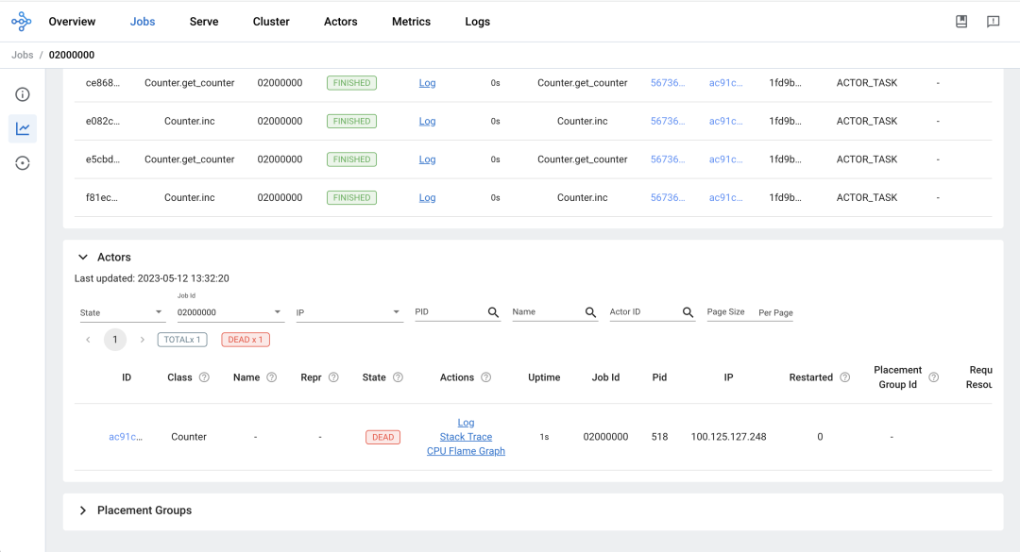Go to the Metrics tab
This screenshot has height=552, width=1020.
[x=411, y=22]
